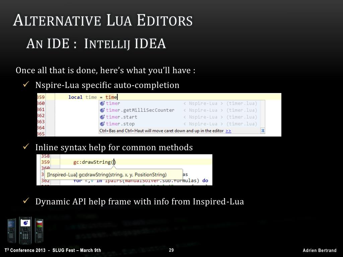Click the Ctrl+Bas and Ctrl+Haut hint text
This screenshot has width=343, height=257.
pyautogui.click(x=161, y=131)
